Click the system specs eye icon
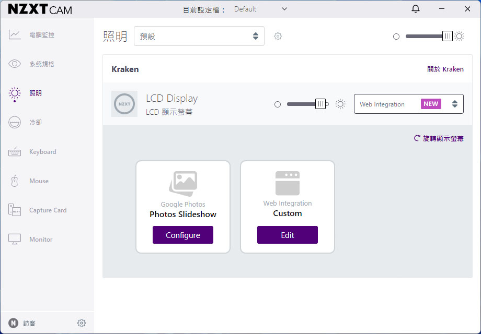 click(x=15, y=64)
